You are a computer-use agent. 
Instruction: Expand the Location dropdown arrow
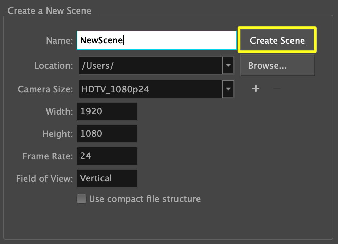228,65
